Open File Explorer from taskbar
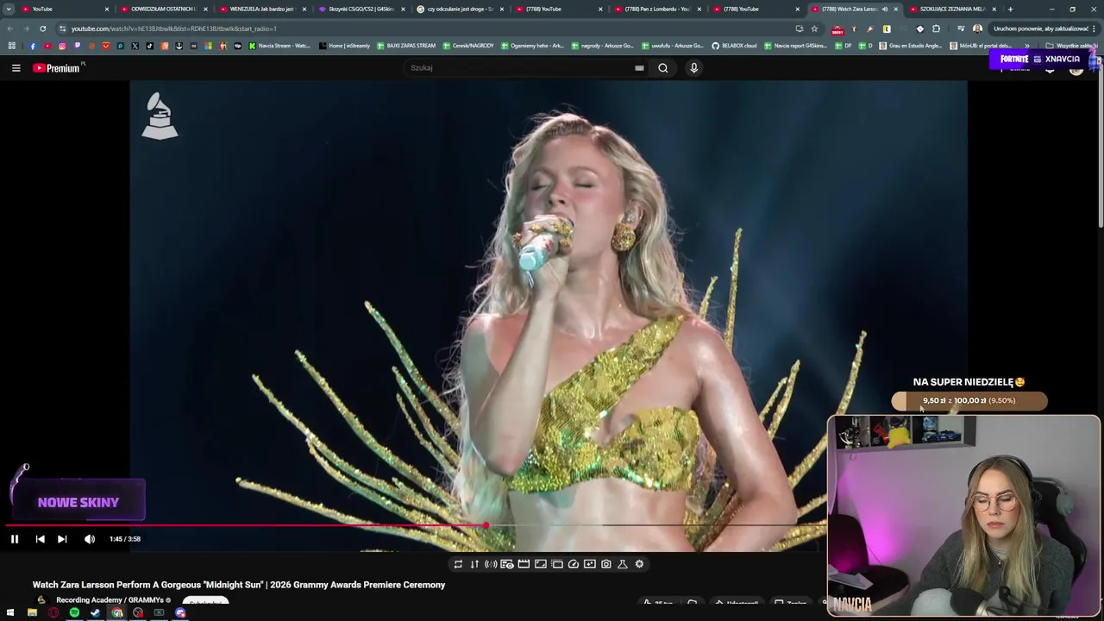 32,613
